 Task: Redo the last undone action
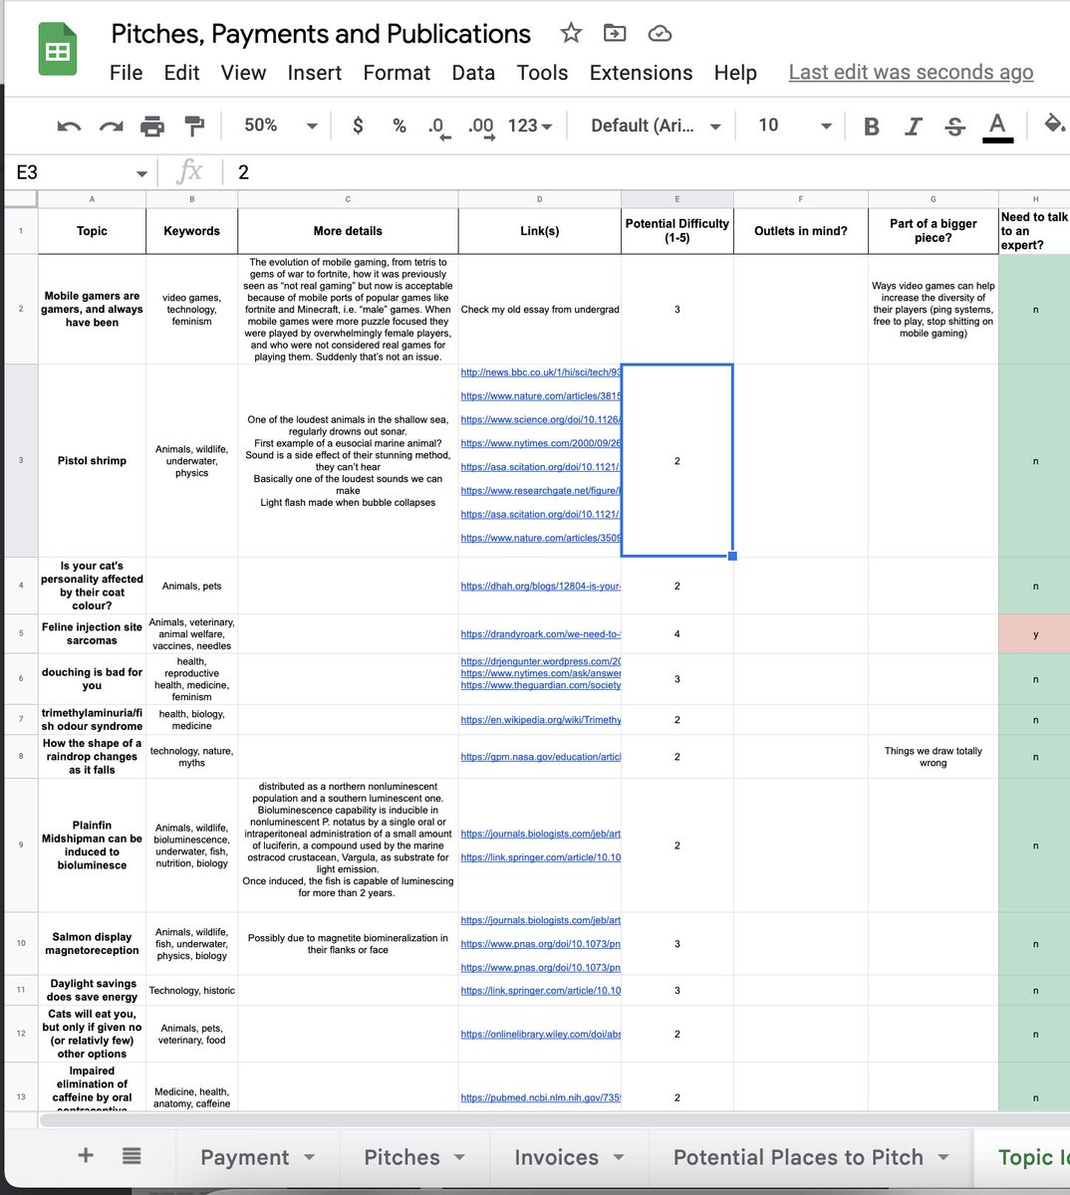point(112,125)
